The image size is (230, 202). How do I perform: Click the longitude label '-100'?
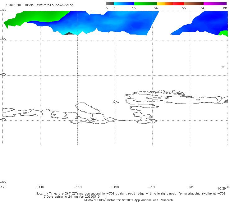(x=153, y=187)
